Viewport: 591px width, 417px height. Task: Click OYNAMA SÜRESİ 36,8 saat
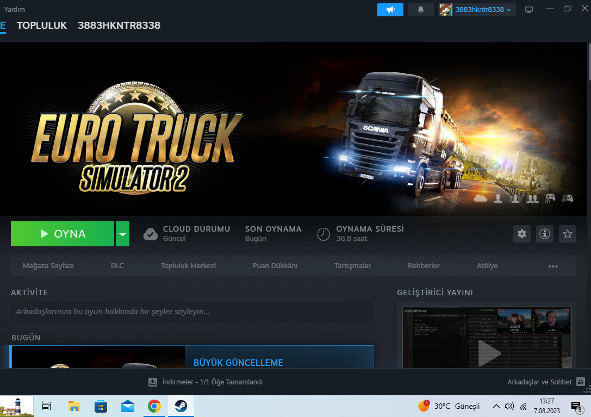[370, 233]
